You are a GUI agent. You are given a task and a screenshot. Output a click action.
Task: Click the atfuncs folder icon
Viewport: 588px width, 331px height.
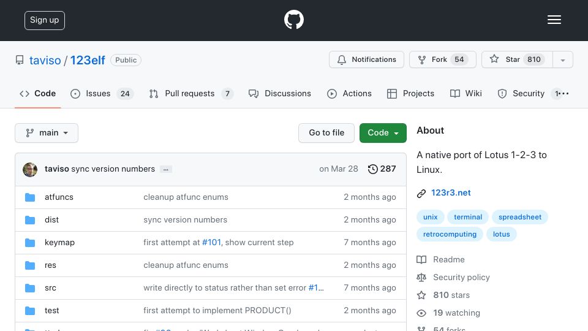[30, 197]
